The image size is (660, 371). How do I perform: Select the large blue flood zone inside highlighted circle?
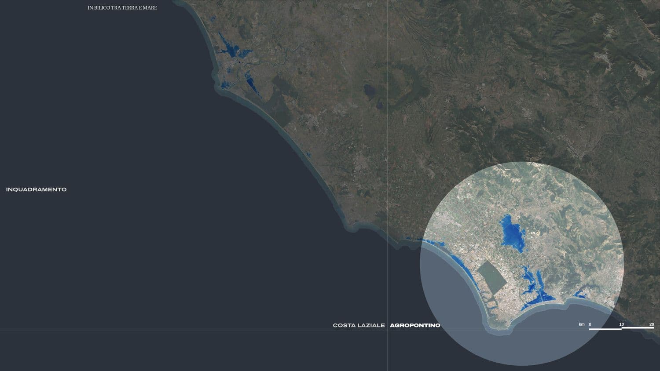point(512,232)
